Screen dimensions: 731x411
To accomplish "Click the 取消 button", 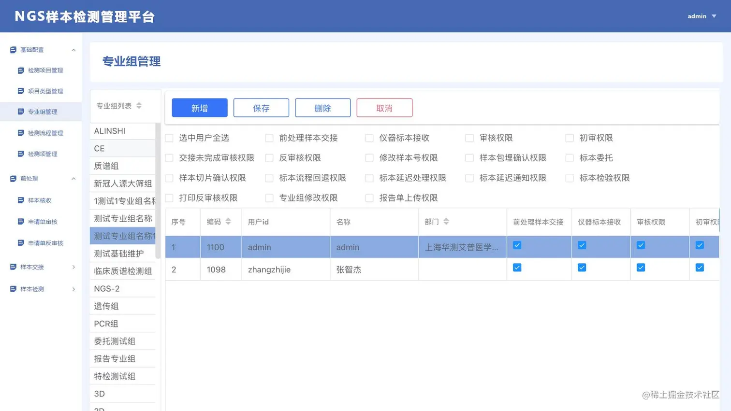I will click(x=384, y=107).
